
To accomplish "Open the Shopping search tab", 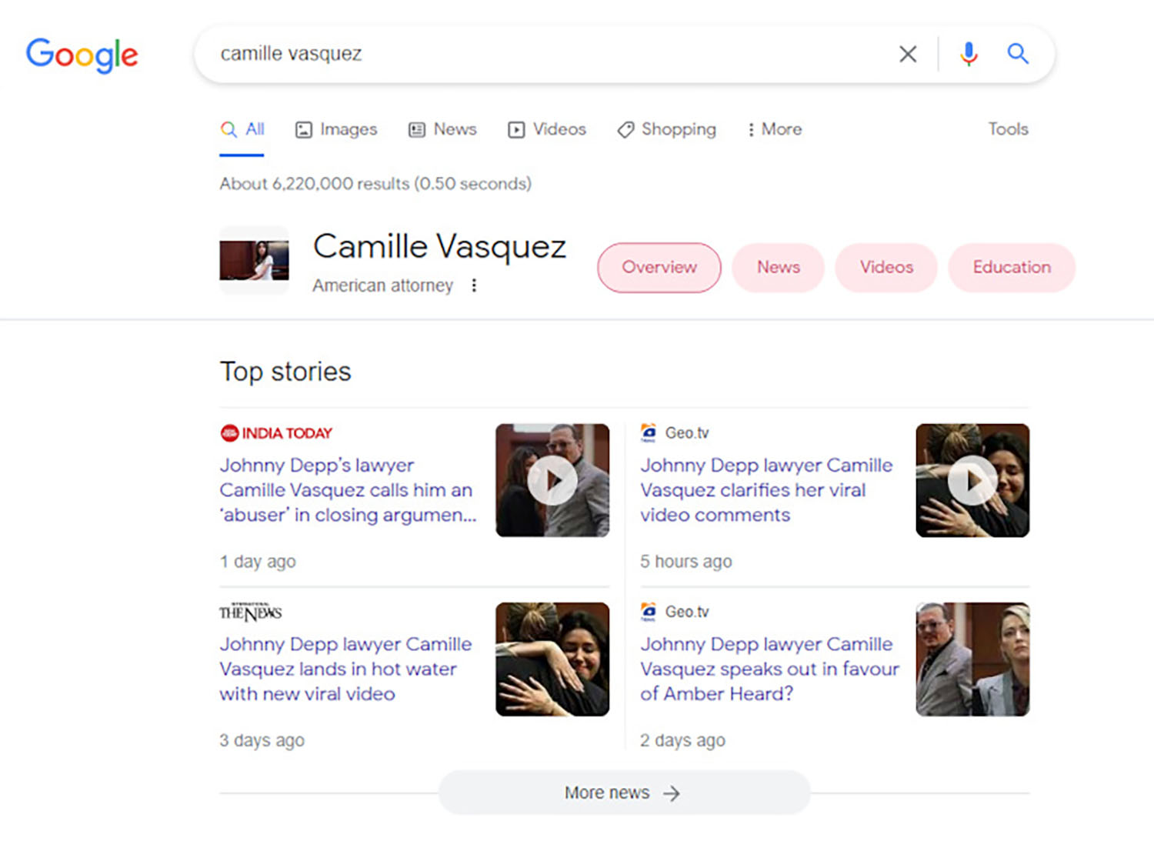I will pos(666,129).
